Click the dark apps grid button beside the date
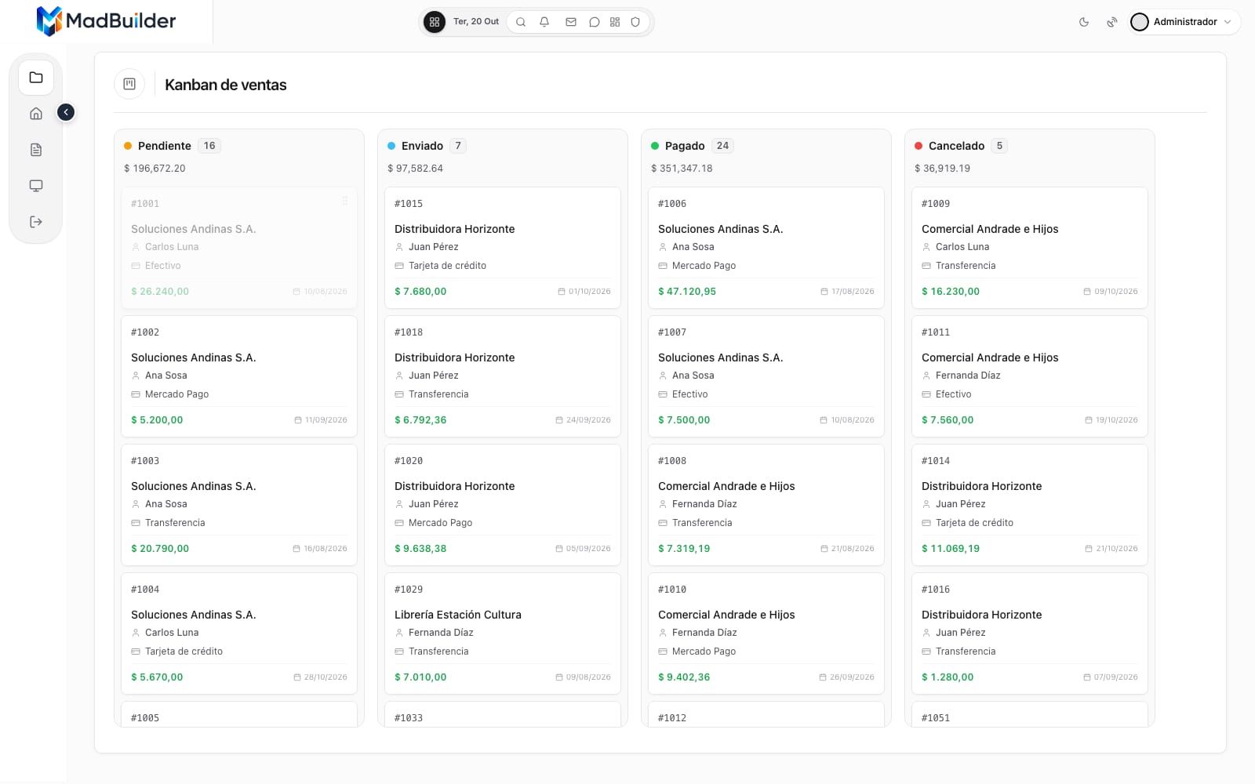The image size is (1255, 784). 435,22
